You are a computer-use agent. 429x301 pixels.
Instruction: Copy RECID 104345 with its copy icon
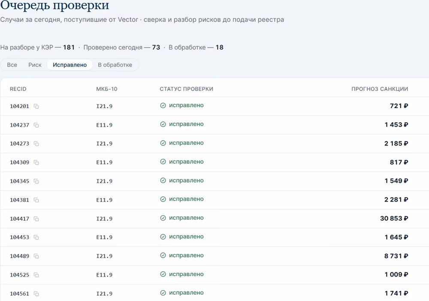[x=36, y=181]
